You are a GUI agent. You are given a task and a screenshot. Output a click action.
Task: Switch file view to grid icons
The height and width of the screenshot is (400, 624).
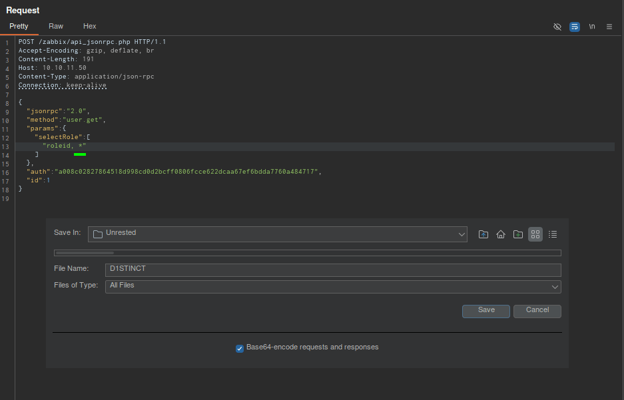point(535,234)
